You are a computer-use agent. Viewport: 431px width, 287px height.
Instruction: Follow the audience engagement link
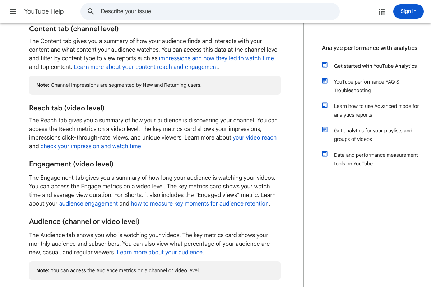[x=88, y=203]
